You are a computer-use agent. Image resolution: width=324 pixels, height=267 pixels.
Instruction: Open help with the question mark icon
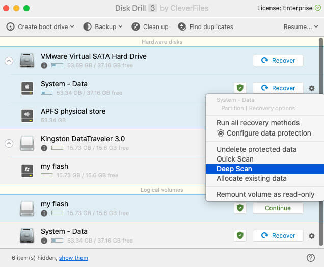[311, 258]
